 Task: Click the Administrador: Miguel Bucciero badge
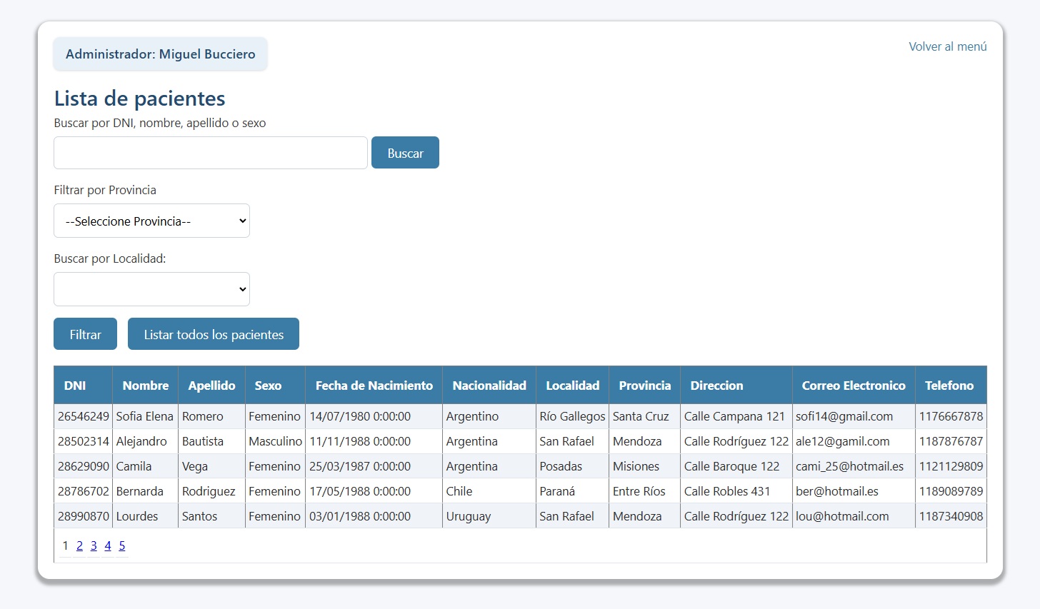(160, 54)
